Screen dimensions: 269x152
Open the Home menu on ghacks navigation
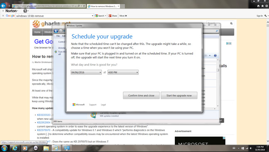pos(37,32)
